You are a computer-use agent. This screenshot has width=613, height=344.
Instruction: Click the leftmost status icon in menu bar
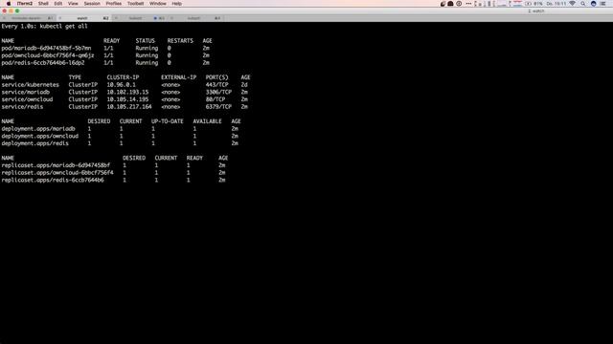point(443,4)
